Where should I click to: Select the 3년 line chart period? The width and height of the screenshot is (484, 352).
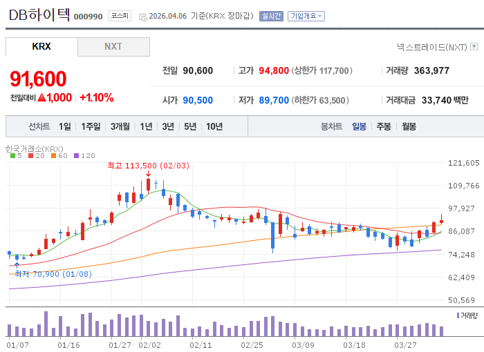click(168, 126)
